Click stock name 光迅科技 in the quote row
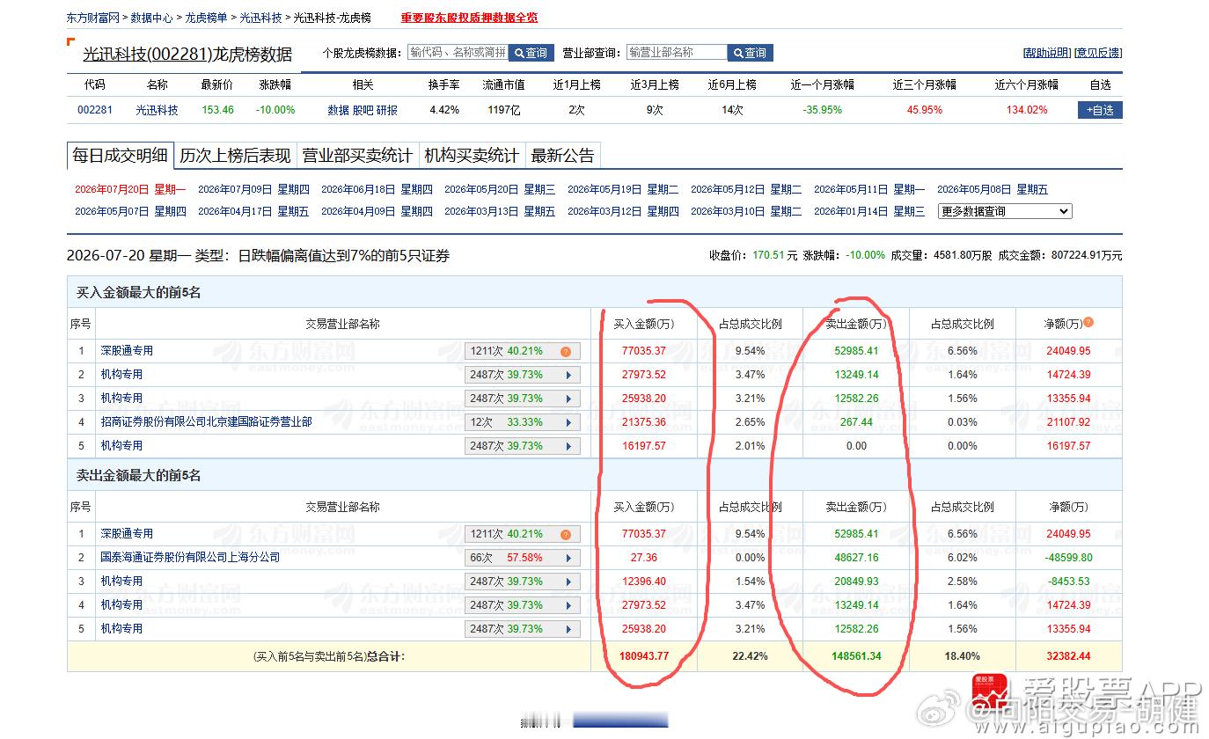Viewport: 1209px width, 739px height. pyautogui.click(x=157, y=110)
